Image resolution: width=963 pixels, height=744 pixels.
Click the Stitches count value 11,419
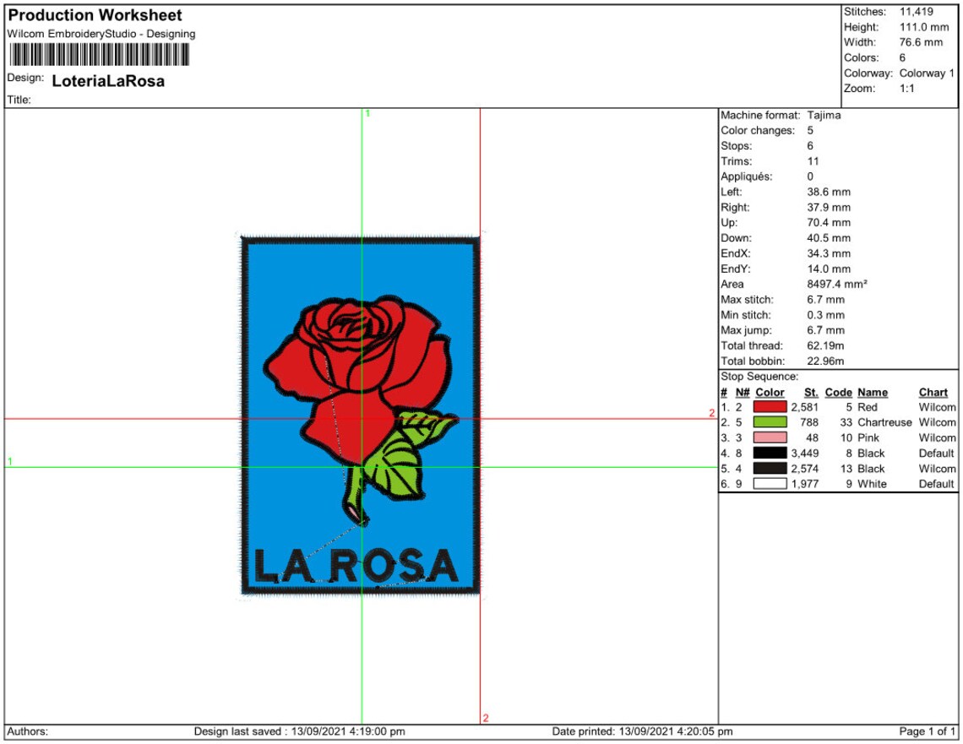click(916, 14)
